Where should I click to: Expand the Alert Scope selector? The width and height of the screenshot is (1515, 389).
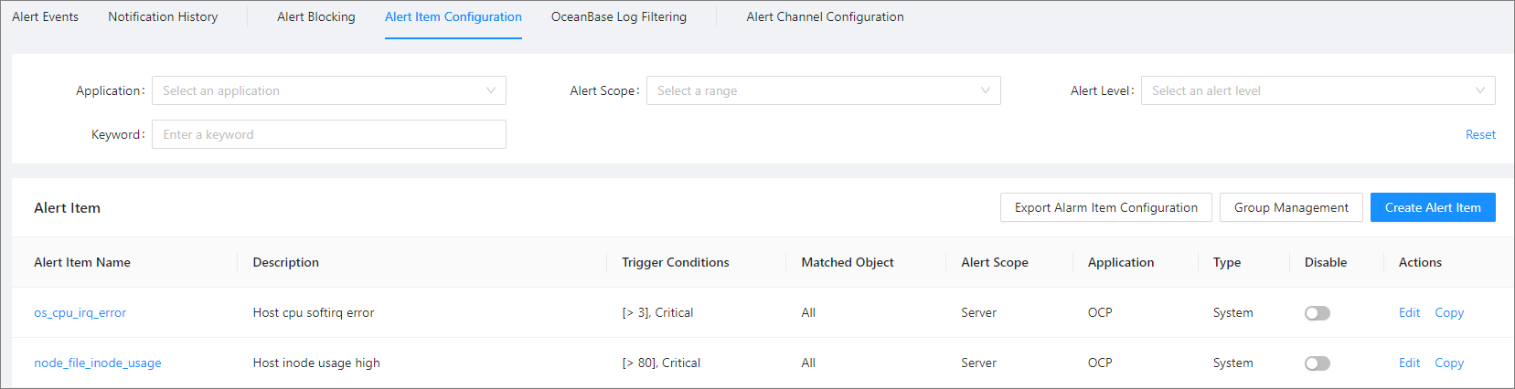click(823, 90)
